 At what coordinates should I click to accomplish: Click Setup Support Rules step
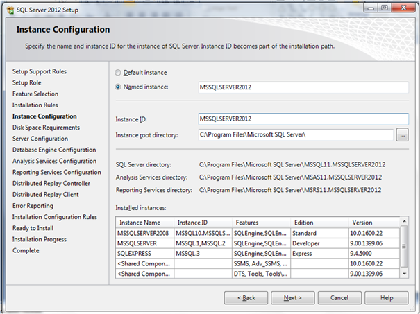point(40,71)
